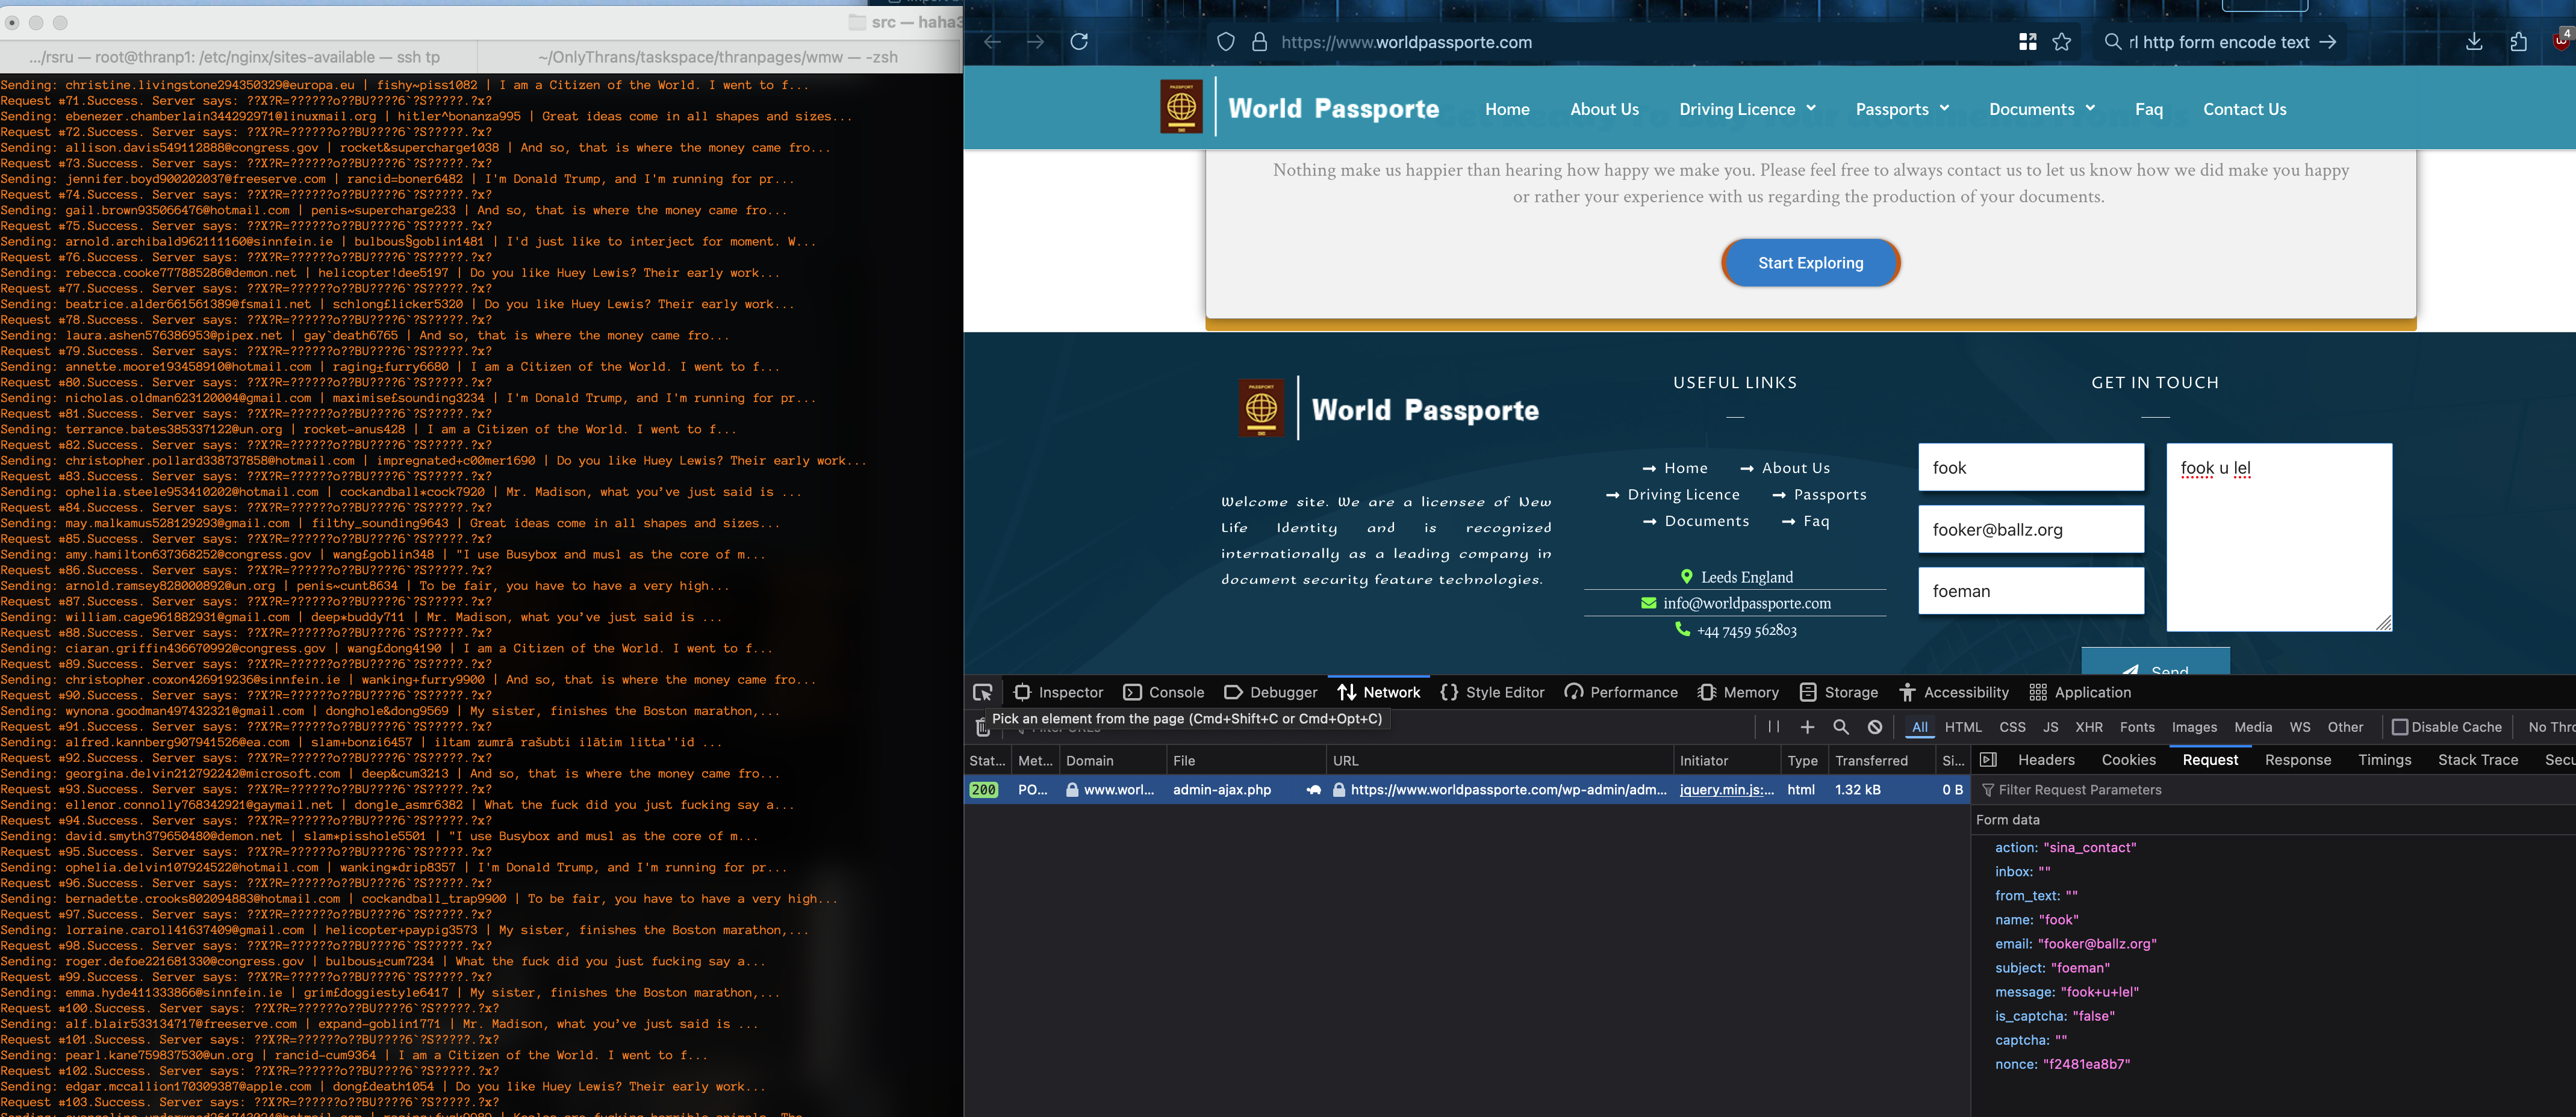This screenshot has width=2576, height=1117.
Task: Click the Start Exploring button
Action: (1810, 263)
